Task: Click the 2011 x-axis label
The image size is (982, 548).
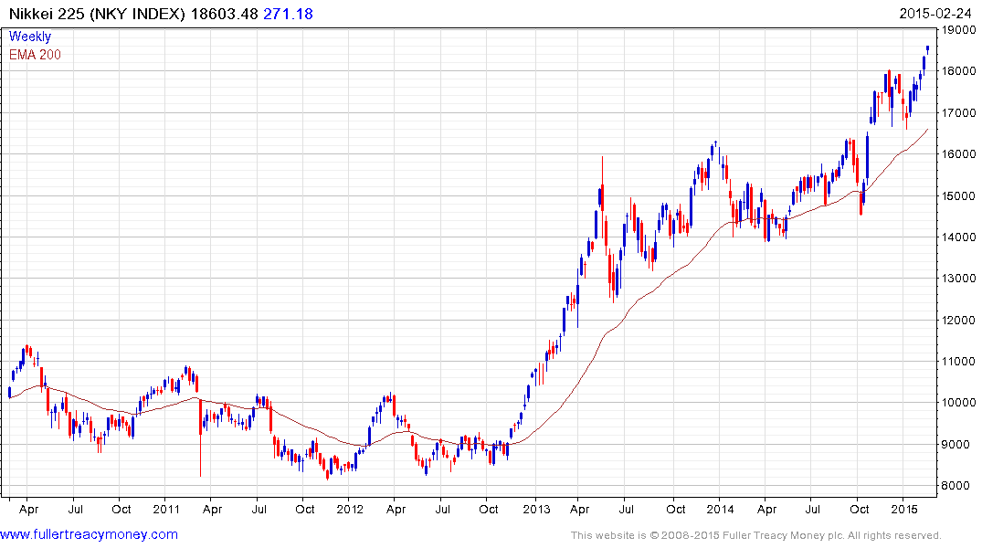Action: 166,509
